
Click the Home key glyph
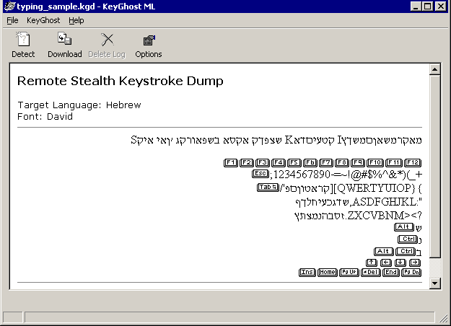(328, 272)
